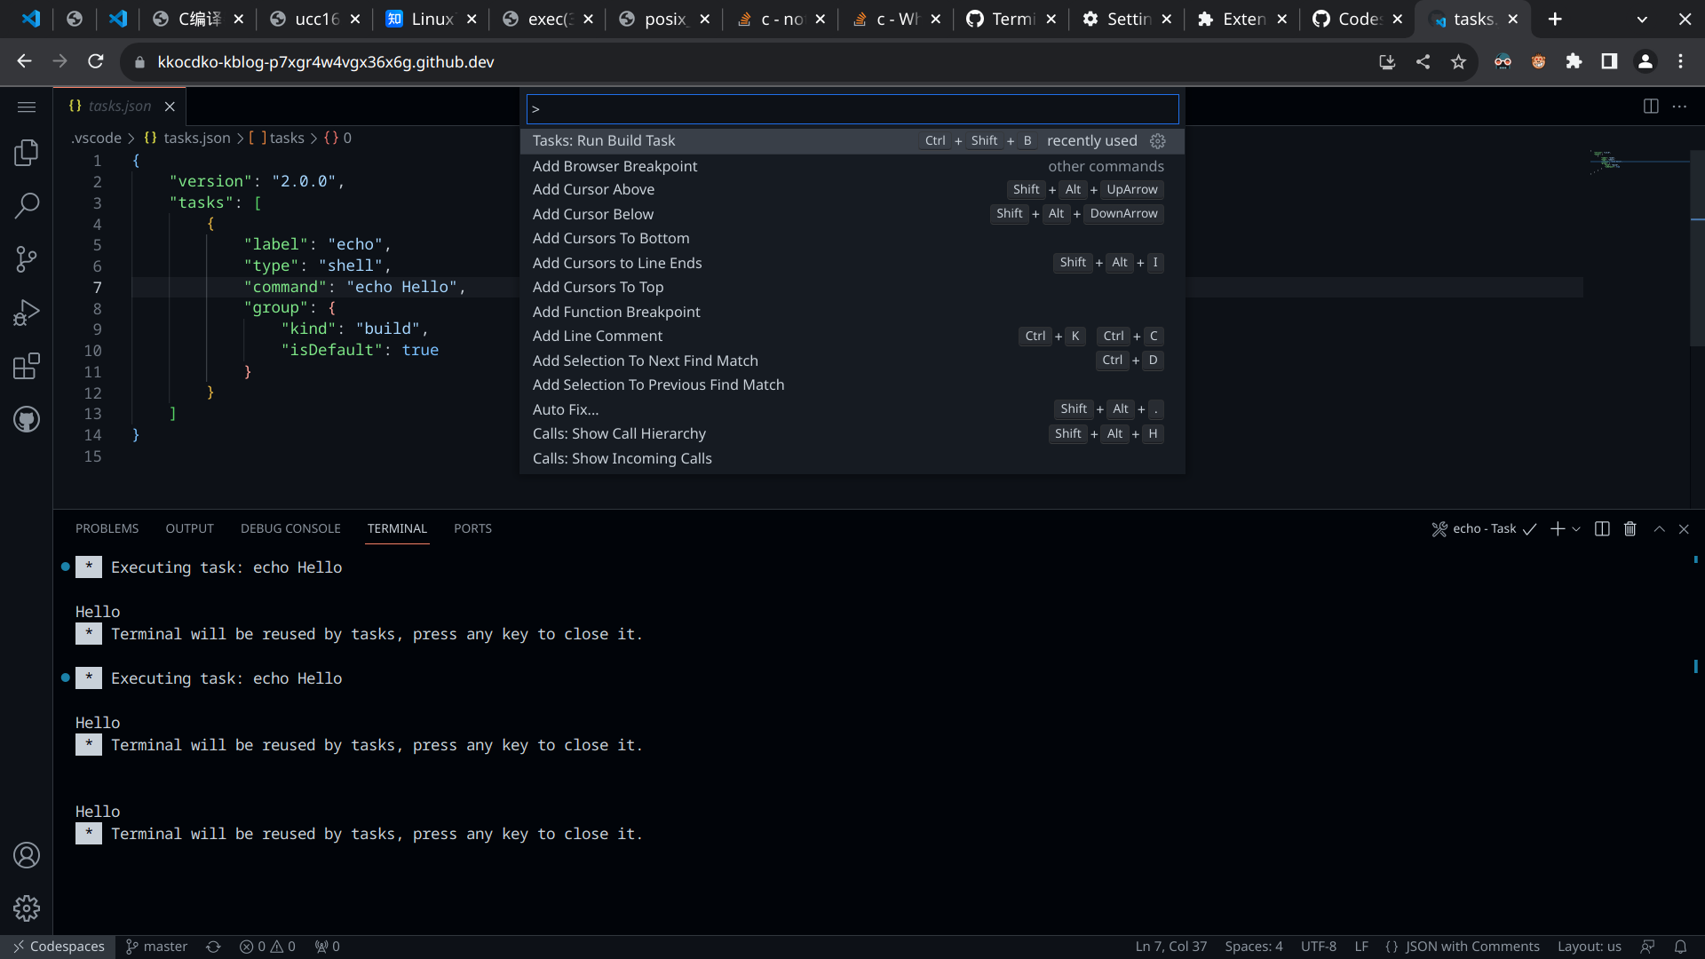Viewport: 1705px width, 959px height.
Task: Open the hamburger application menu
Action: coord(27,107)
